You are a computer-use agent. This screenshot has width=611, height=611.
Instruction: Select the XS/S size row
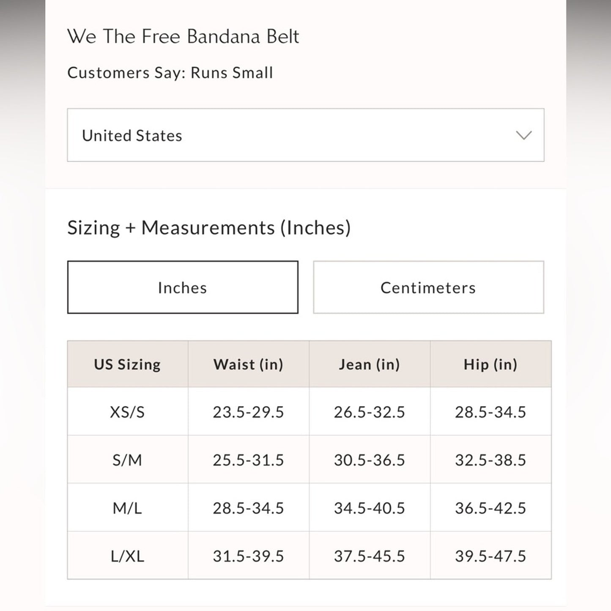[x=128, y=411]
